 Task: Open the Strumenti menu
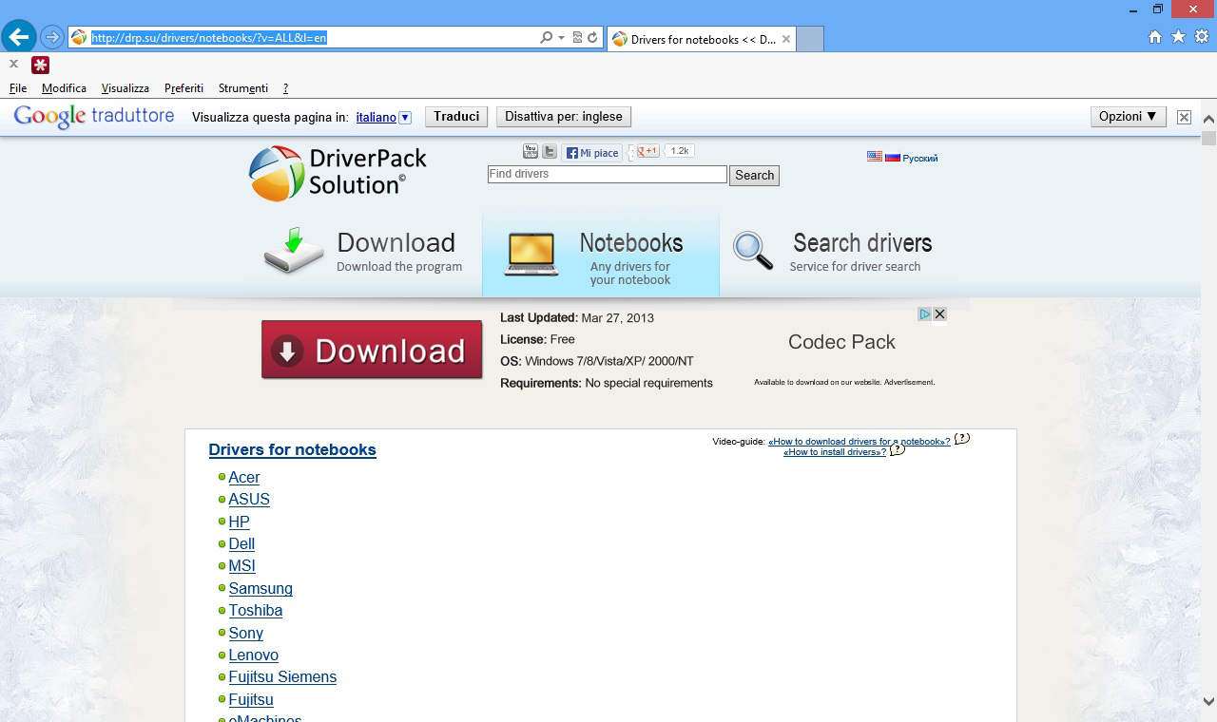(x=242, y=87)
